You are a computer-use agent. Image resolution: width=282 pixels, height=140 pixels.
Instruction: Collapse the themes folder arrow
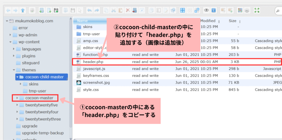point(14,70)
